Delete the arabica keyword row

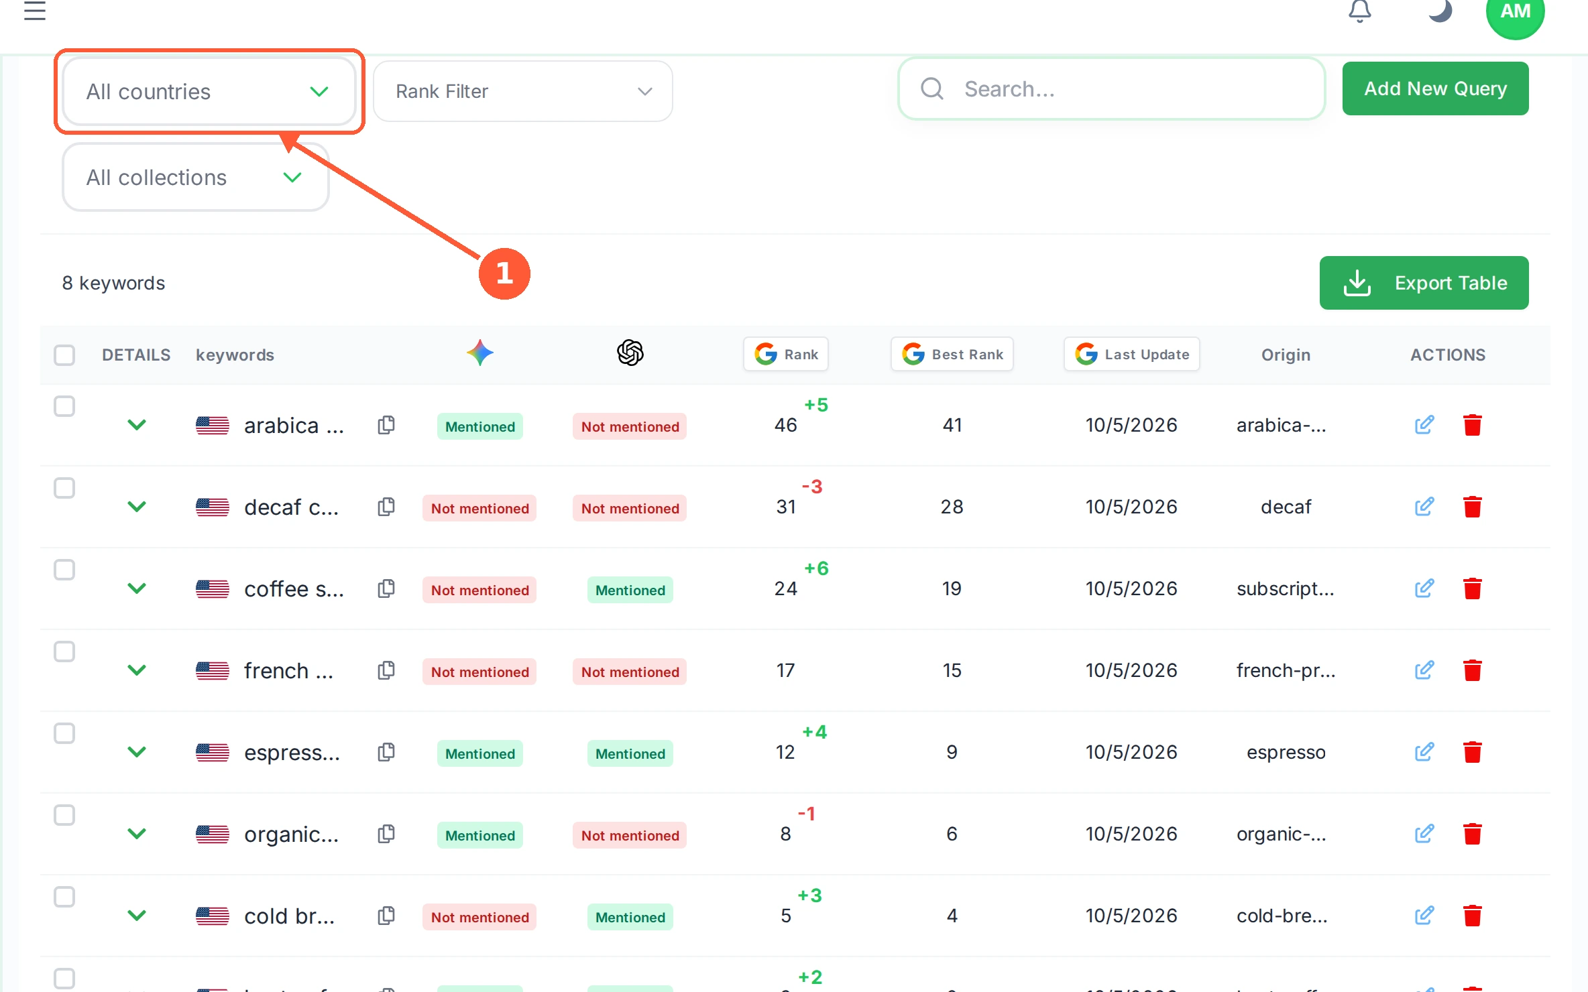(x=1473, y=425)
